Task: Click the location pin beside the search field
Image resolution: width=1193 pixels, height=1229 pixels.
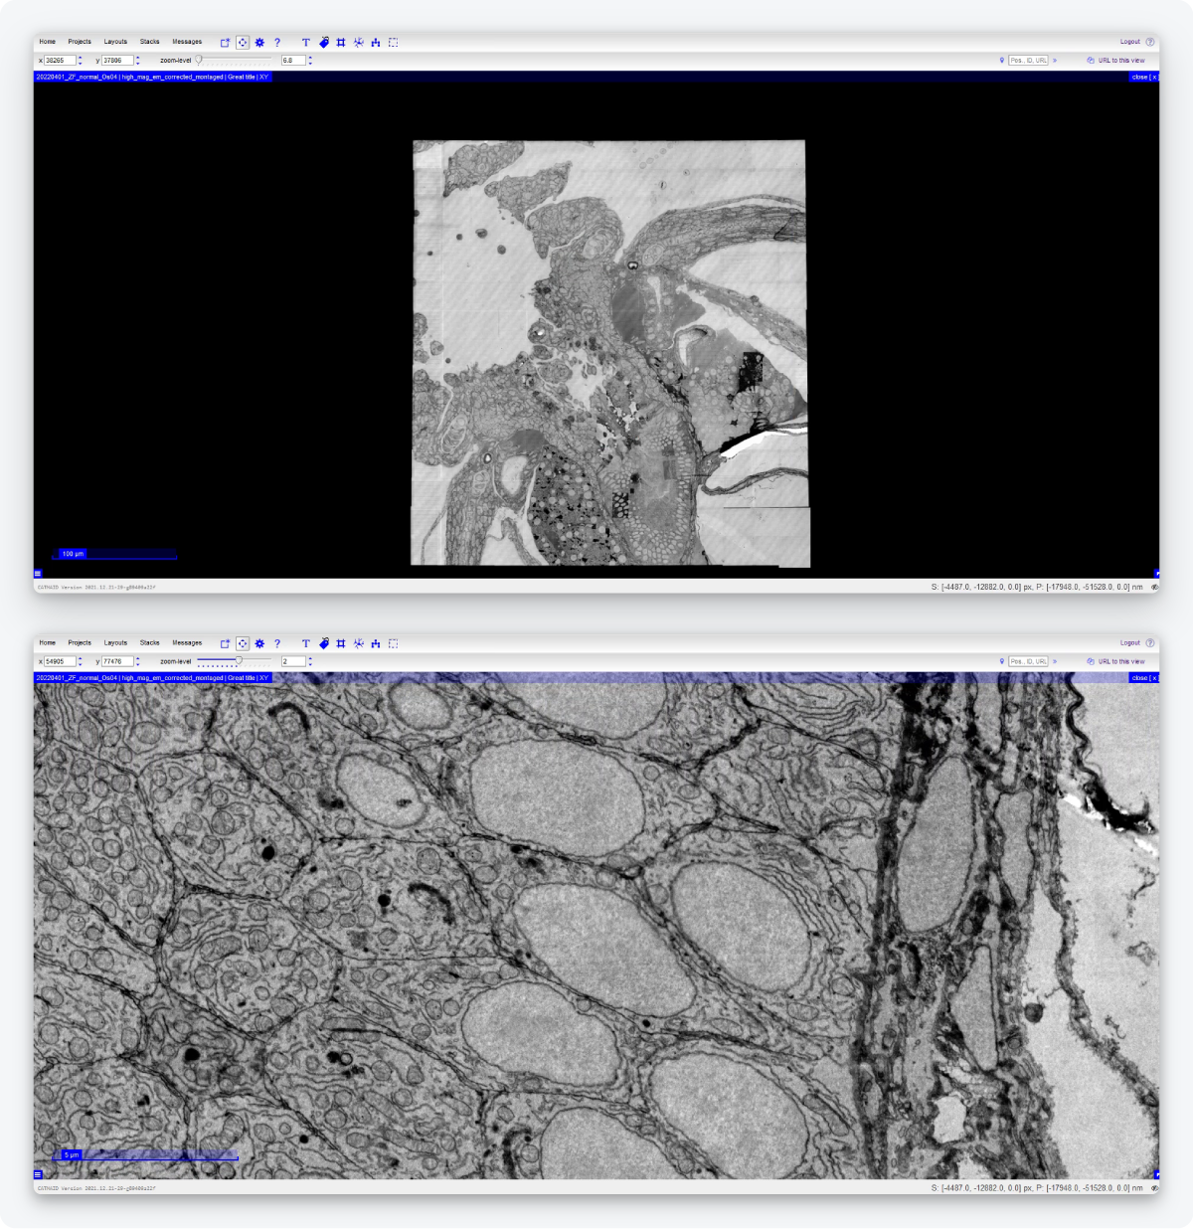Action: click(1002, 60)
